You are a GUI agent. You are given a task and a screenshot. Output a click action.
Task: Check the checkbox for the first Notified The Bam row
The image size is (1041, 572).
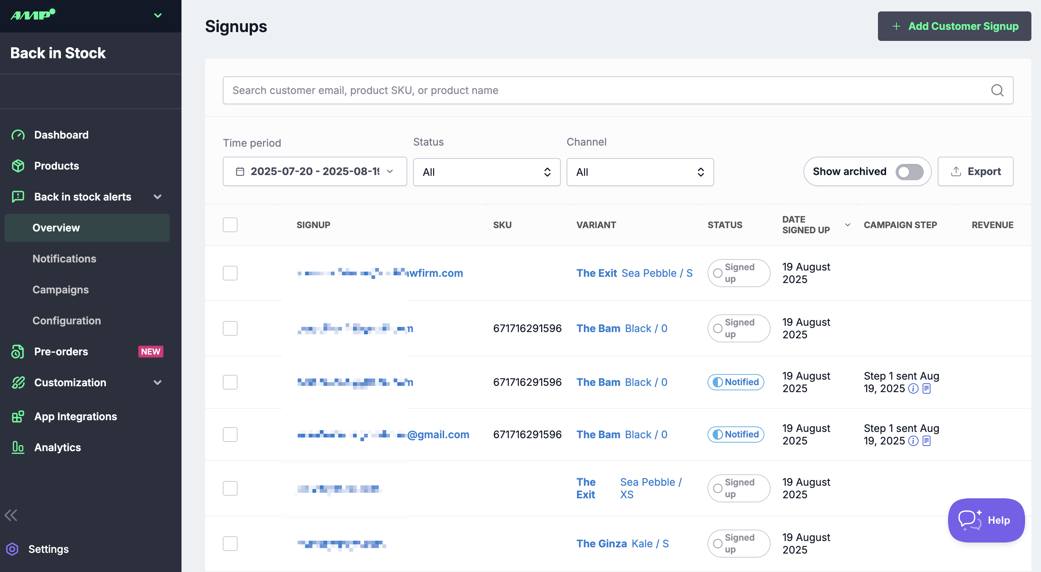[x=230, y=382]
